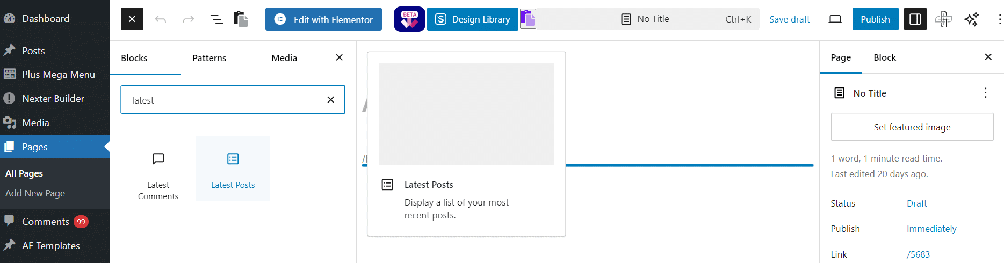Click Add New Page submenu link
Image resolution: width=1004 pixels, height=263 pixels.
point(35,193)
